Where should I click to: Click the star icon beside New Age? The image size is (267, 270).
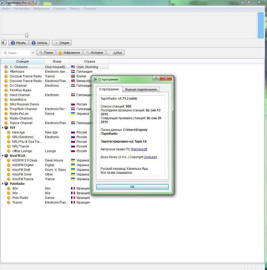click(x=9, y=132)
